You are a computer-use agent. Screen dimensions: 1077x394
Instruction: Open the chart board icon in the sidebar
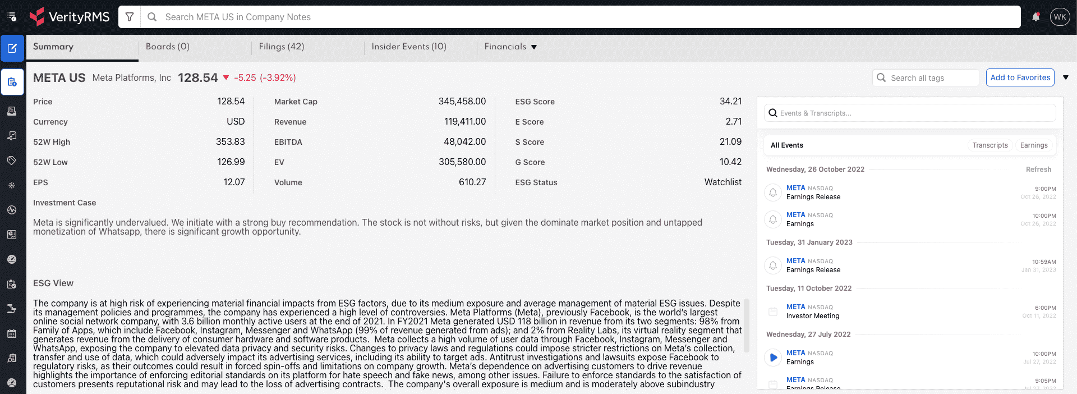point(12,235)
